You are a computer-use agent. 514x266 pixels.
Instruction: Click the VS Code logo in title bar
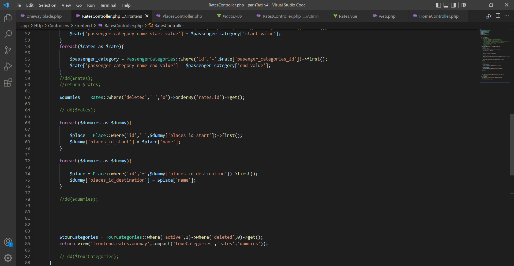[6, 5]
